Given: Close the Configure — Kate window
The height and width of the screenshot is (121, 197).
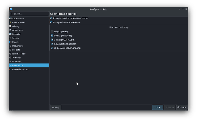Looking at the screenshot, I should (x=186, y=9).
